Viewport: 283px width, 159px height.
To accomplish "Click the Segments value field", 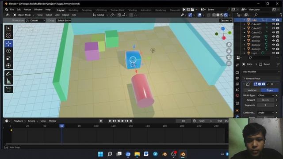I will (x=266, y=105).
